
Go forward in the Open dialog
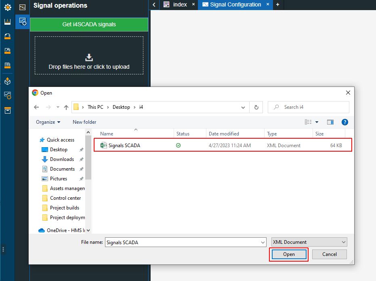click(x=48, y=107)
